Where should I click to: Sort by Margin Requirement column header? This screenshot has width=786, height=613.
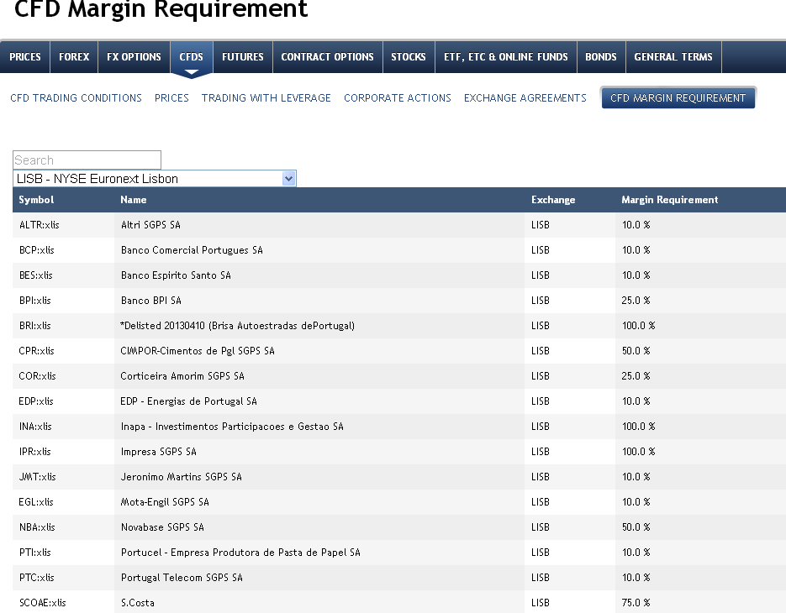[x=670, y=200]
